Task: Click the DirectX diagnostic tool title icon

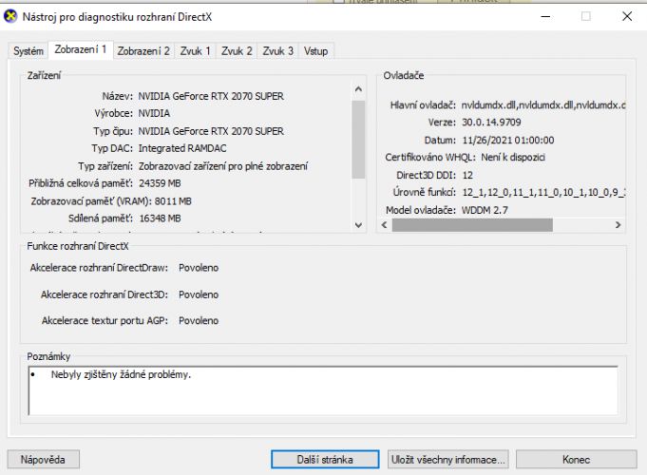Action: tap(10, 16)
